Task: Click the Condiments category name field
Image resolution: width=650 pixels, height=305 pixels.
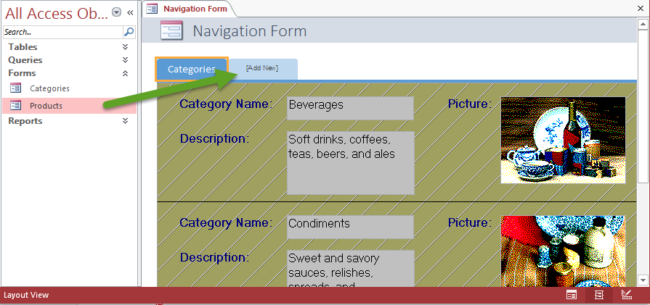Action: (x=350, y=227)
